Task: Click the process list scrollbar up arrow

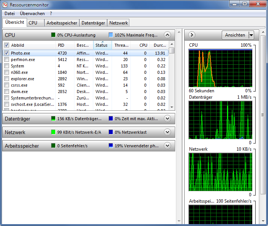Action: (x=172, y=44)
